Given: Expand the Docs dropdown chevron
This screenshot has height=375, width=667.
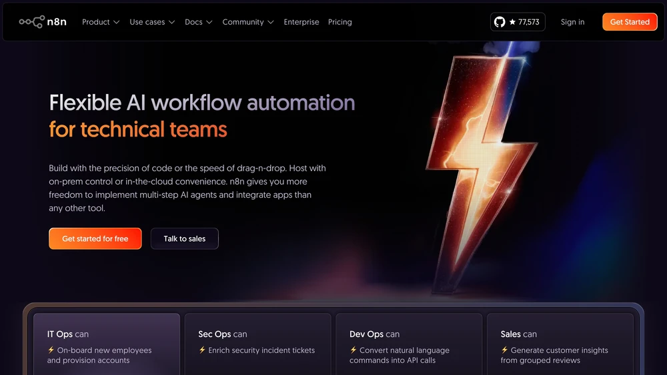Looking at the screenshot, I should click(x=209, y=22).
